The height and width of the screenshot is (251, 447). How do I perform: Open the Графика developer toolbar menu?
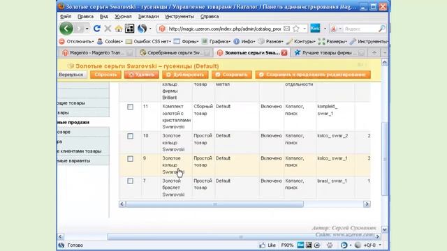216,42
